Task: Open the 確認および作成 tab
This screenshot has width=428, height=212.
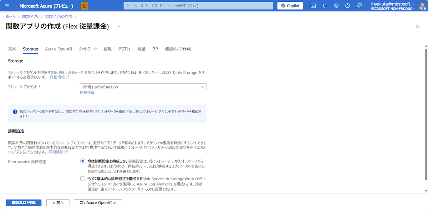Action: pos(178,49)
